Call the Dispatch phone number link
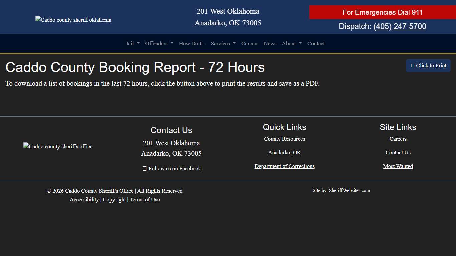 click(400, 26)
